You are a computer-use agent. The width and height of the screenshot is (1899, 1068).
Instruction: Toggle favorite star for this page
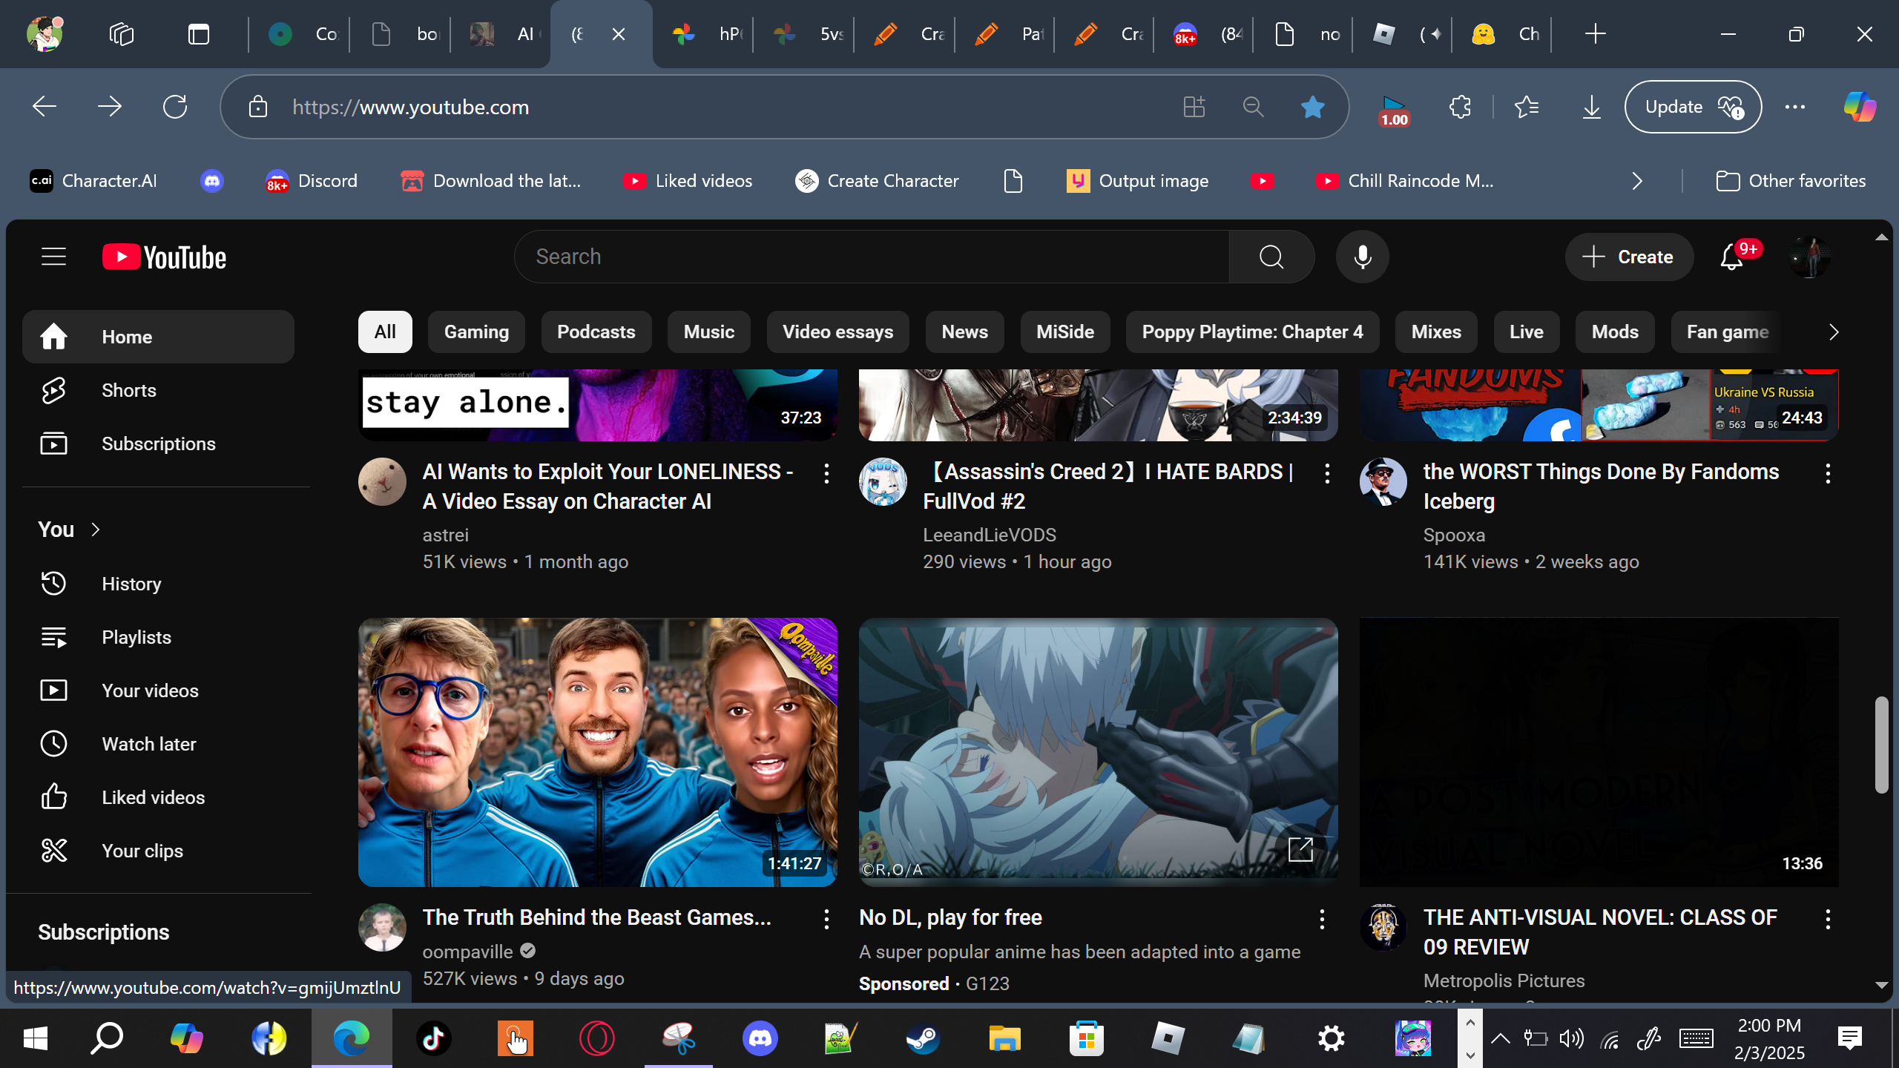[1312, 107]
